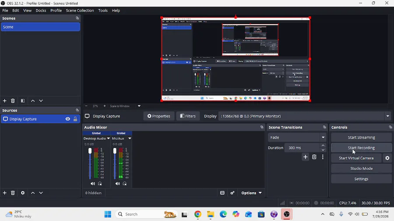The image size is (394, 221).
Task: Adjust the Desktop Audio volume fader
Action: (90, 151)
